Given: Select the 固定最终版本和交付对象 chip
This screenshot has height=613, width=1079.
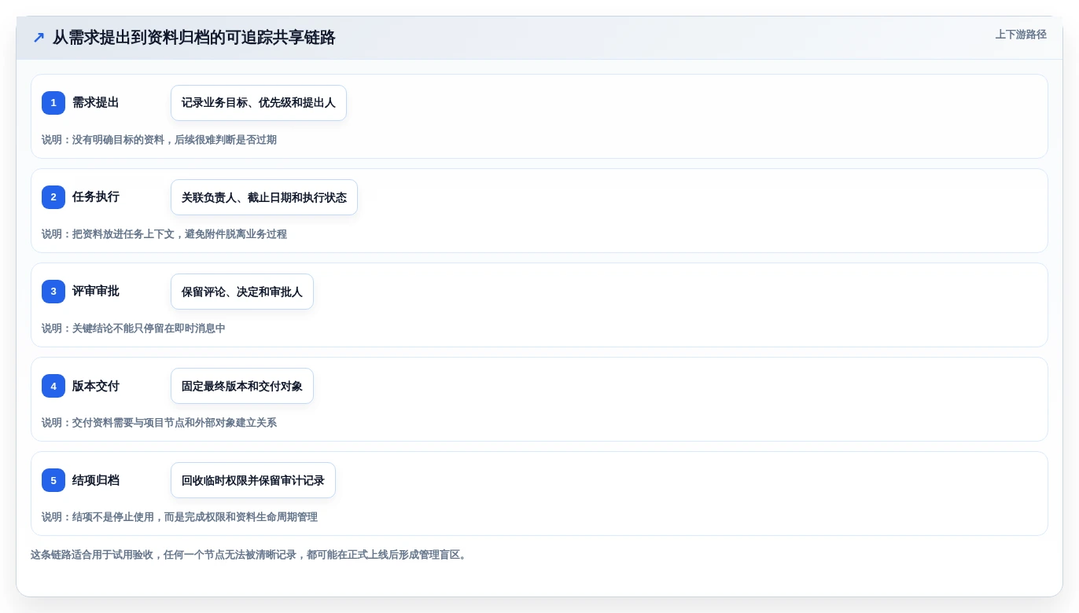Looking at the screenshot, I should [242, 386].
